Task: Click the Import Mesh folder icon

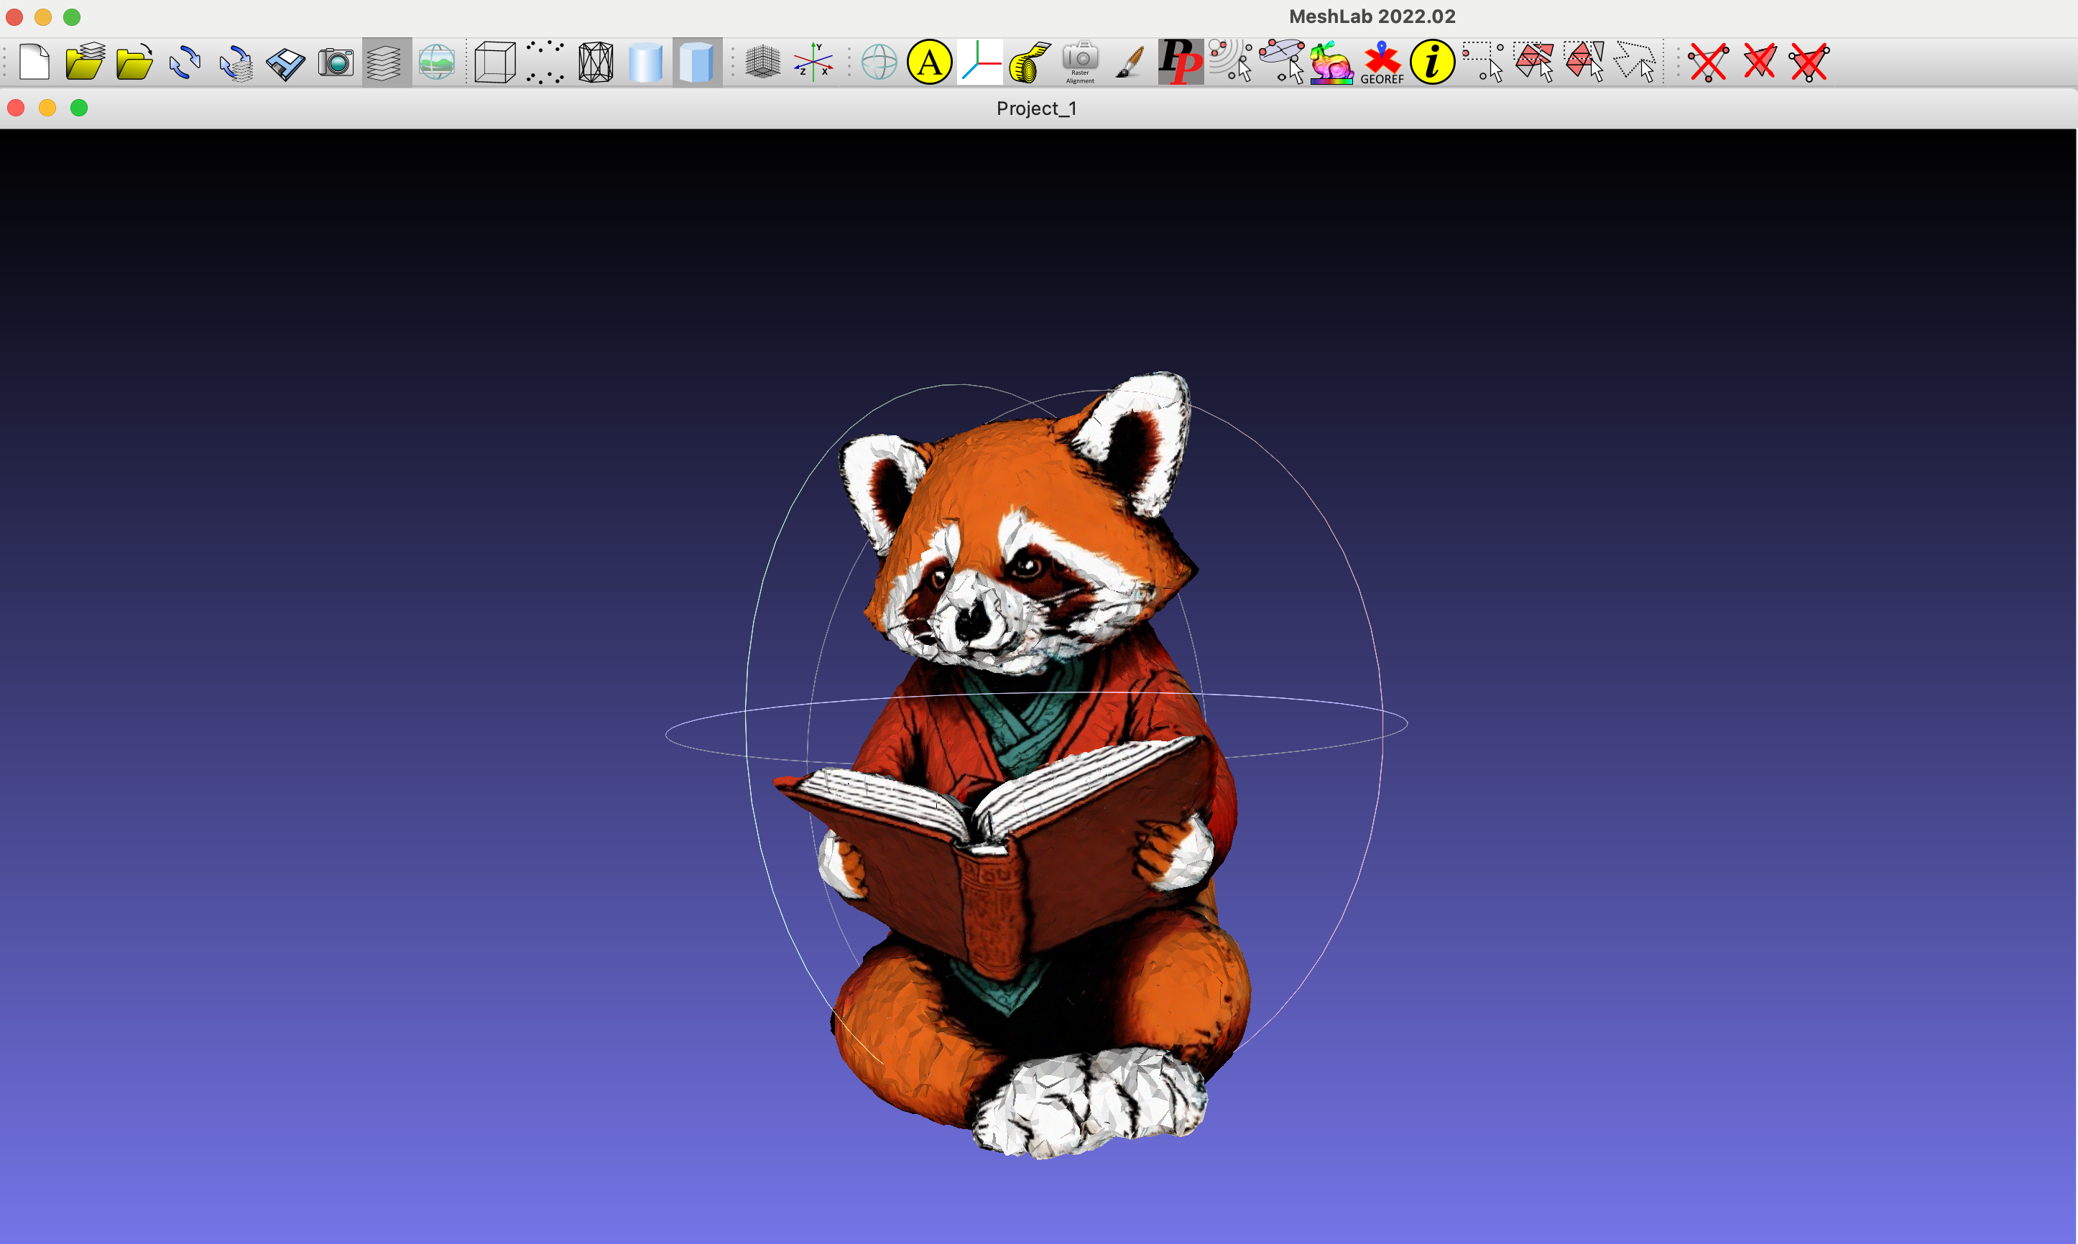Action: point(134,62)
